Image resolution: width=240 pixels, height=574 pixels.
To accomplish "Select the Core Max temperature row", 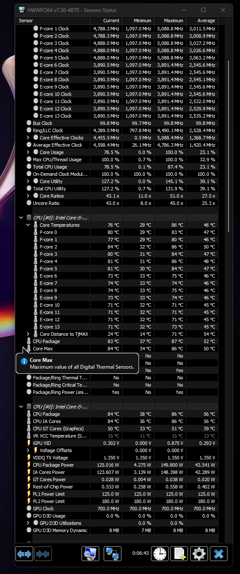I will pyautogui.click(x=117, y=349).
